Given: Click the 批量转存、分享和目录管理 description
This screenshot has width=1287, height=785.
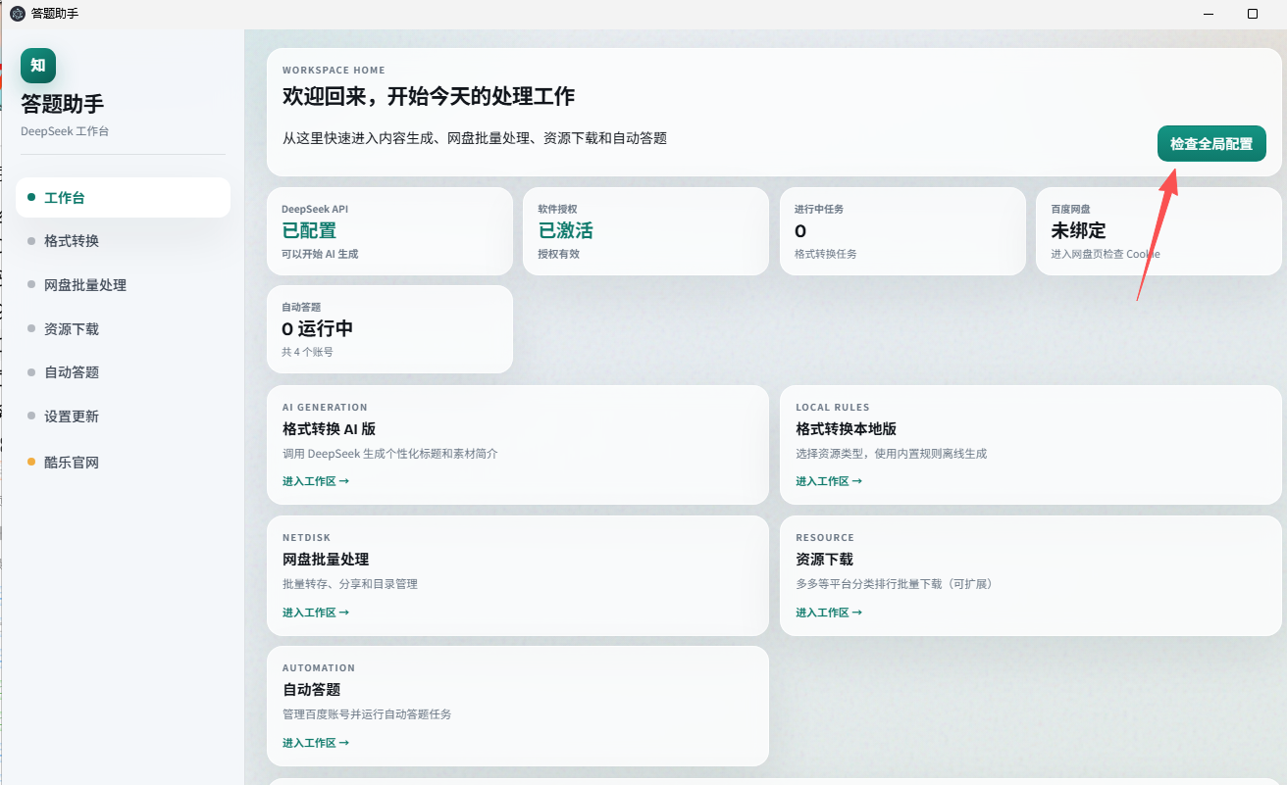Looking at the screenshot, I should pos(350,584).
